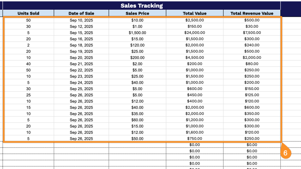The width and height of the screenshot is (301, 169).
Task: Click the $80.00 total revenue cell
Action: click(252, 64)
